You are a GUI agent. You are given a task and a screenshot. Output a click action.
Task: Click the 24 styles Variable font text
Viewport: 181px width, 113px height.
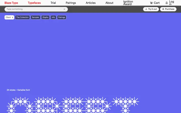(x=18, y=90)
